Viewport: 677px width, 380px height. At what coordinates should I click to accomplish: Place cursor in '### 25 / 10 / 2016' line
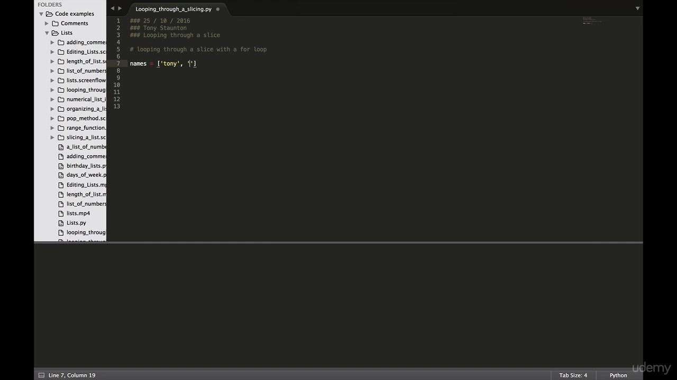click(x=160, y=21)
